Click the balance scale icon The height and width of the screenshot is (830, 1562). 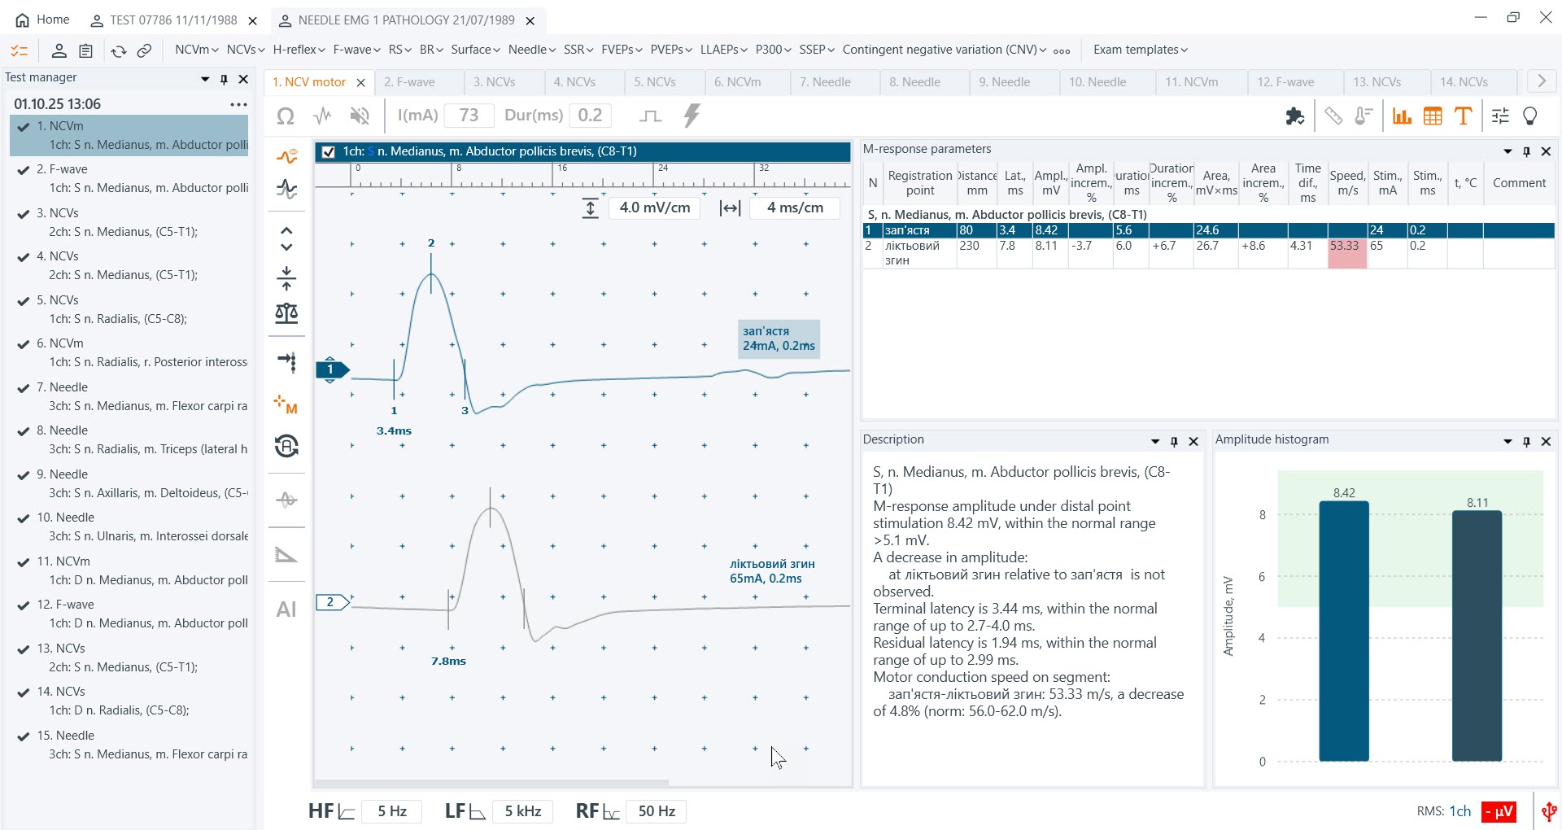pos(286,313)
